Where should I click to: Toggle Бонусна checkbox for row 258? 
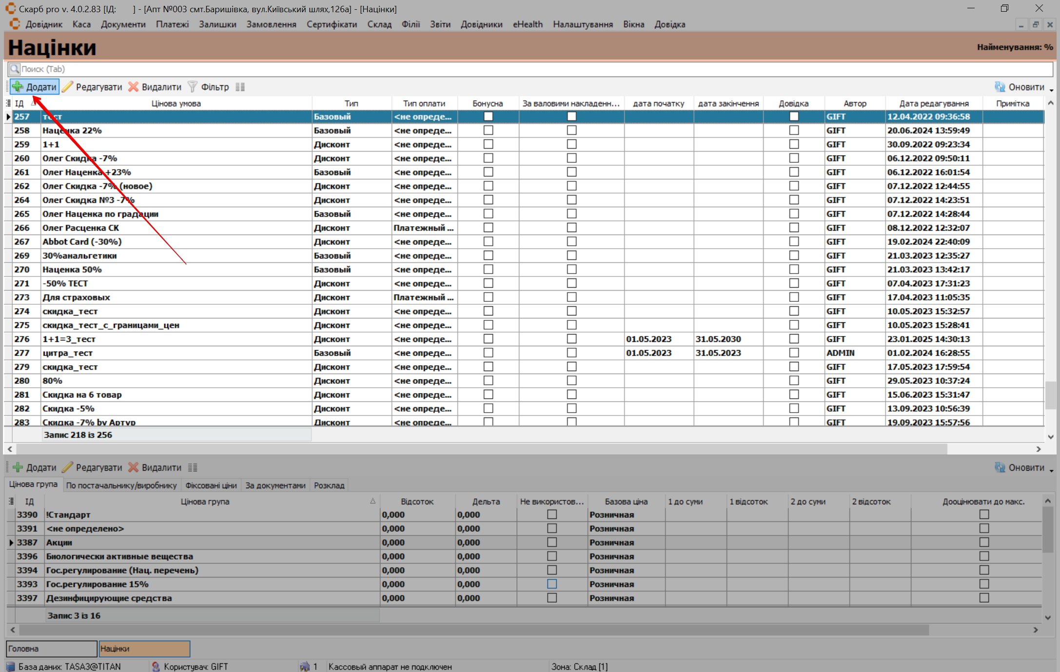[488, 130]
